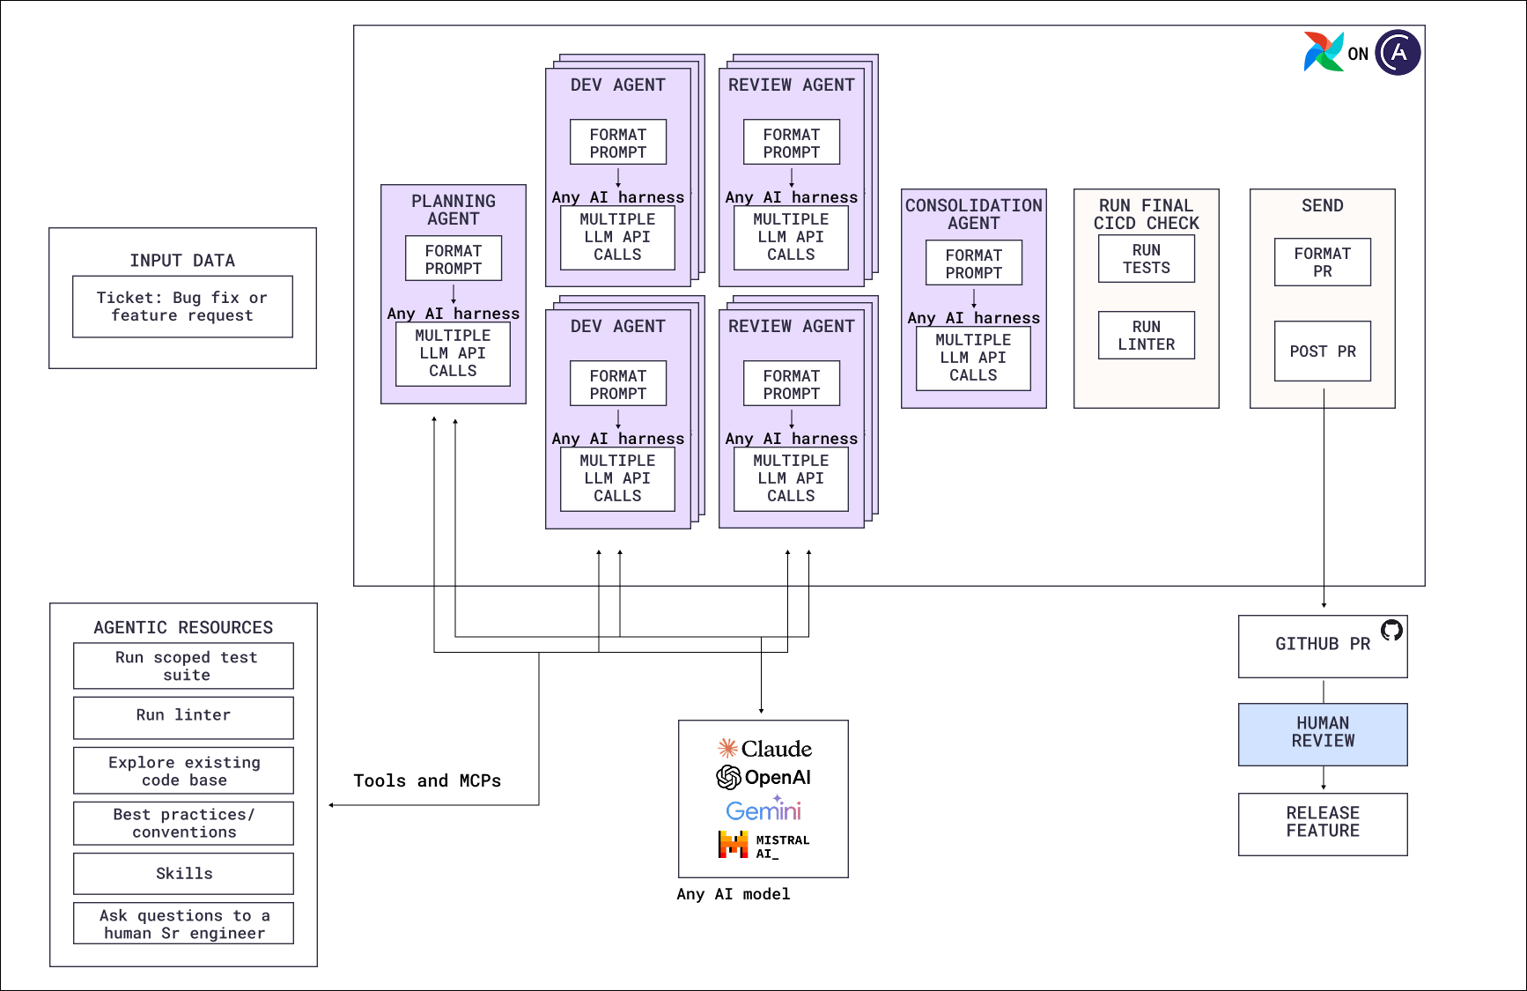Click the Apache Airflow pinwheel logo
1527x991 pixels.
click(1324, 52)
